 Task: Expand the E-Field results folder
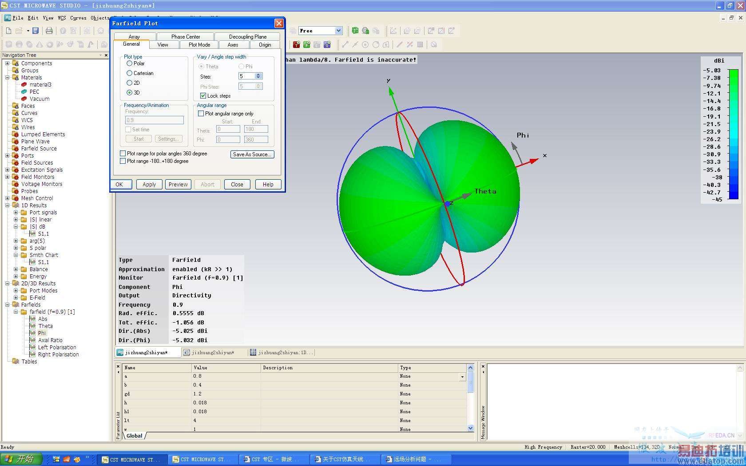click(x=16, y=297)
